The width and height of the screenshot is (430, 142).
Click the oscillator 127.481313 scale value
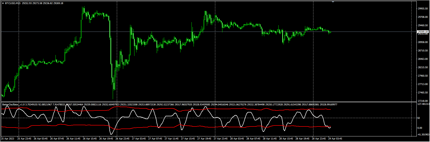coord(423,104)
